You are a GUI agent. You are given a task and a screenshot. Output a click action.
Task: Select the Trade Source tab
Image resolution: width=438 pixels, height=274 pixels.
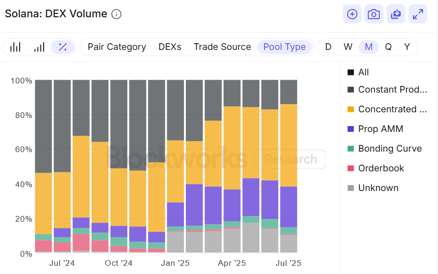click(222, 47)
